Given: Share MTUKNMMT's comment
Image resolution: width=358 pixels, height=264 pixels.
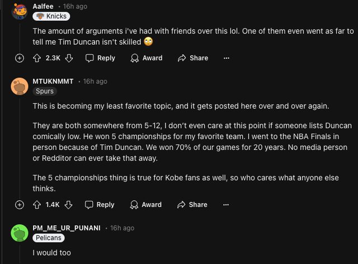Looking at the screenshot, I should [x=192, y=205].
